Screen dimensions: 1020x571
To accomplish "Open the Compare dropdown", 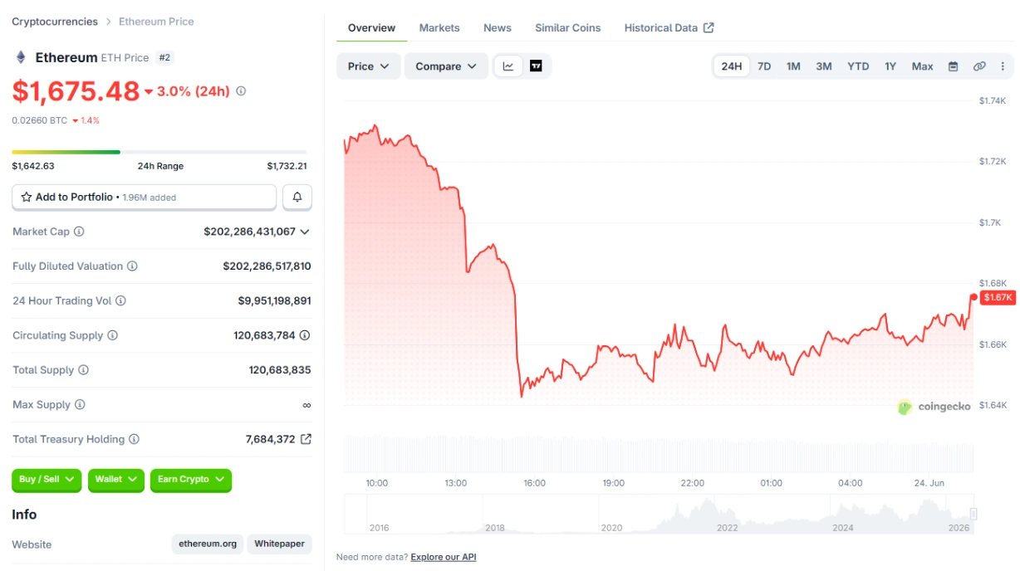I will pyautogui.click(x=446, y=66).
